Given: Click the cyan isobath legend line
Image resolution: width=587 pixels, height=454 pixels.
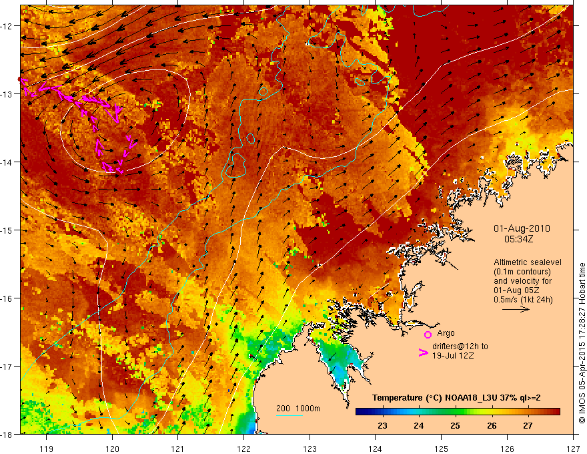Looking at the screenshot, I should [289, 415].
